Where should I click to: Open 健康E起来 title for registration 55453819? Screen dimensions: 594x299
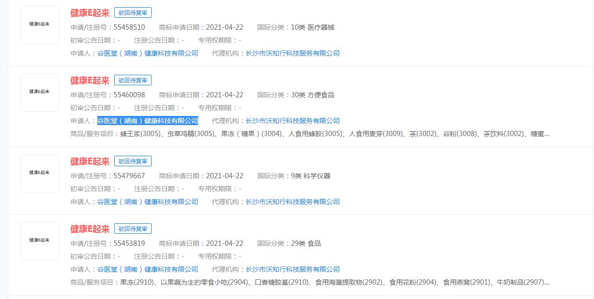click(x=90, y=229)
